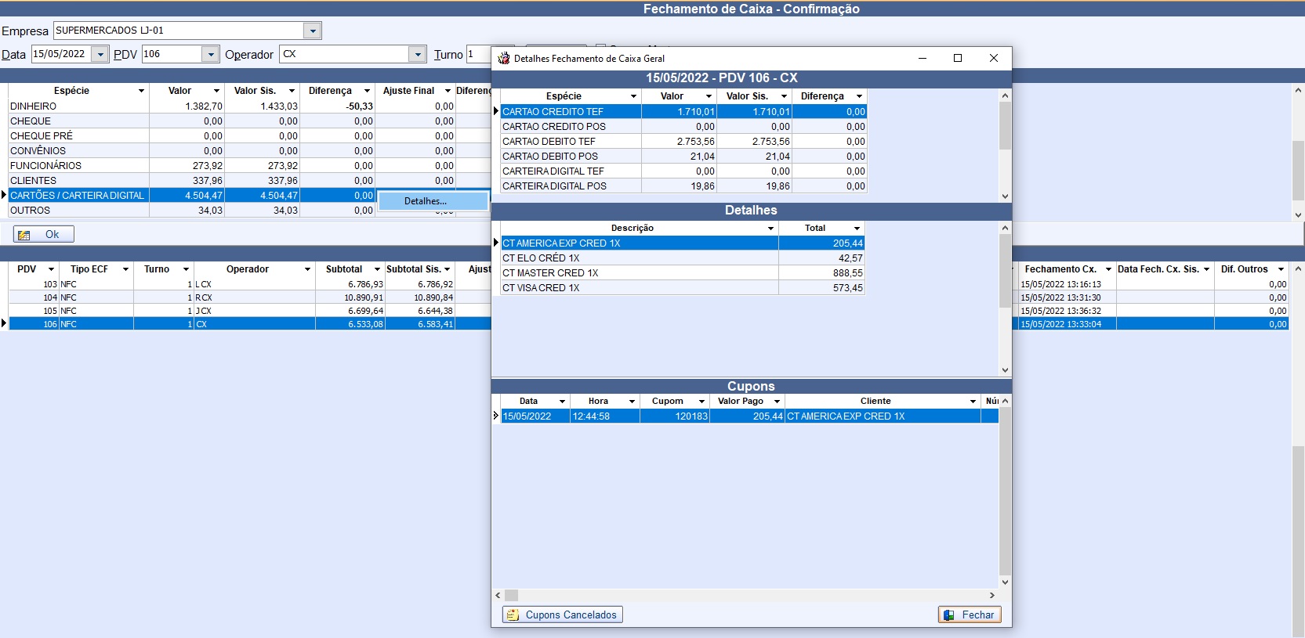Viewport: 1305px width, 638px height.
Task: Maximize the Detalhes Fechamento de Caixa window
Action: pos(957,58)
